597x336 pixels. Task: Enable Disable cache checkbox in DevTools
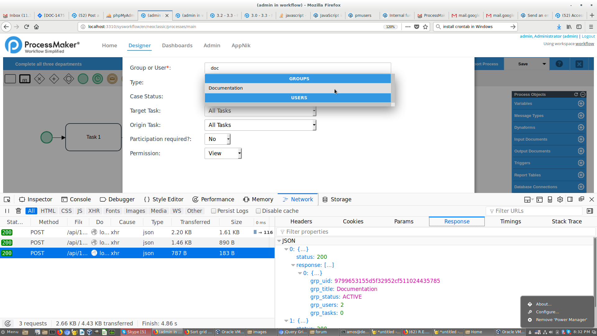pos(258,211)
